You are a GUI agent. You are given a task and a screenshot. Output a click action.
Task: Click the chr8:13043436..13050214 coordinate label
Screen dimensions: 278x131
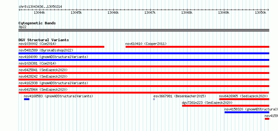[x=40, y=7]
